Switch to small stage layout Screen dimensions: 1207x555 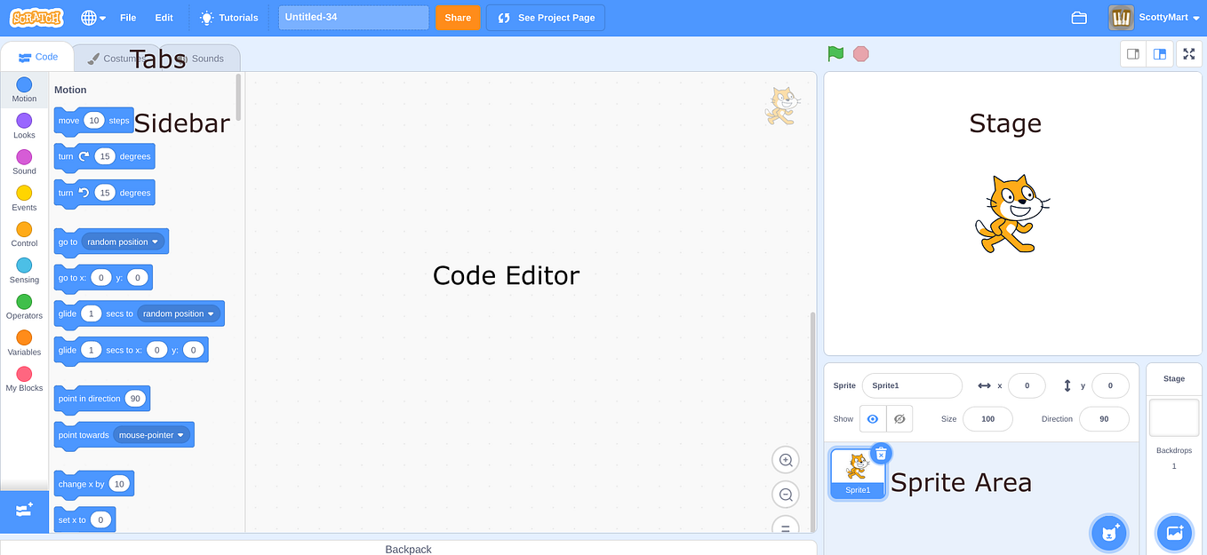coord(1132,53)
